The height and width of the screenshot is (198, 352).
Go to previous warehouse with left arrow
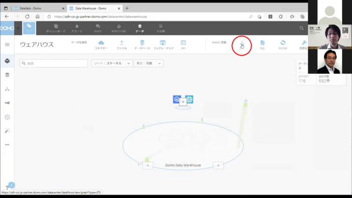coord(148,165)
